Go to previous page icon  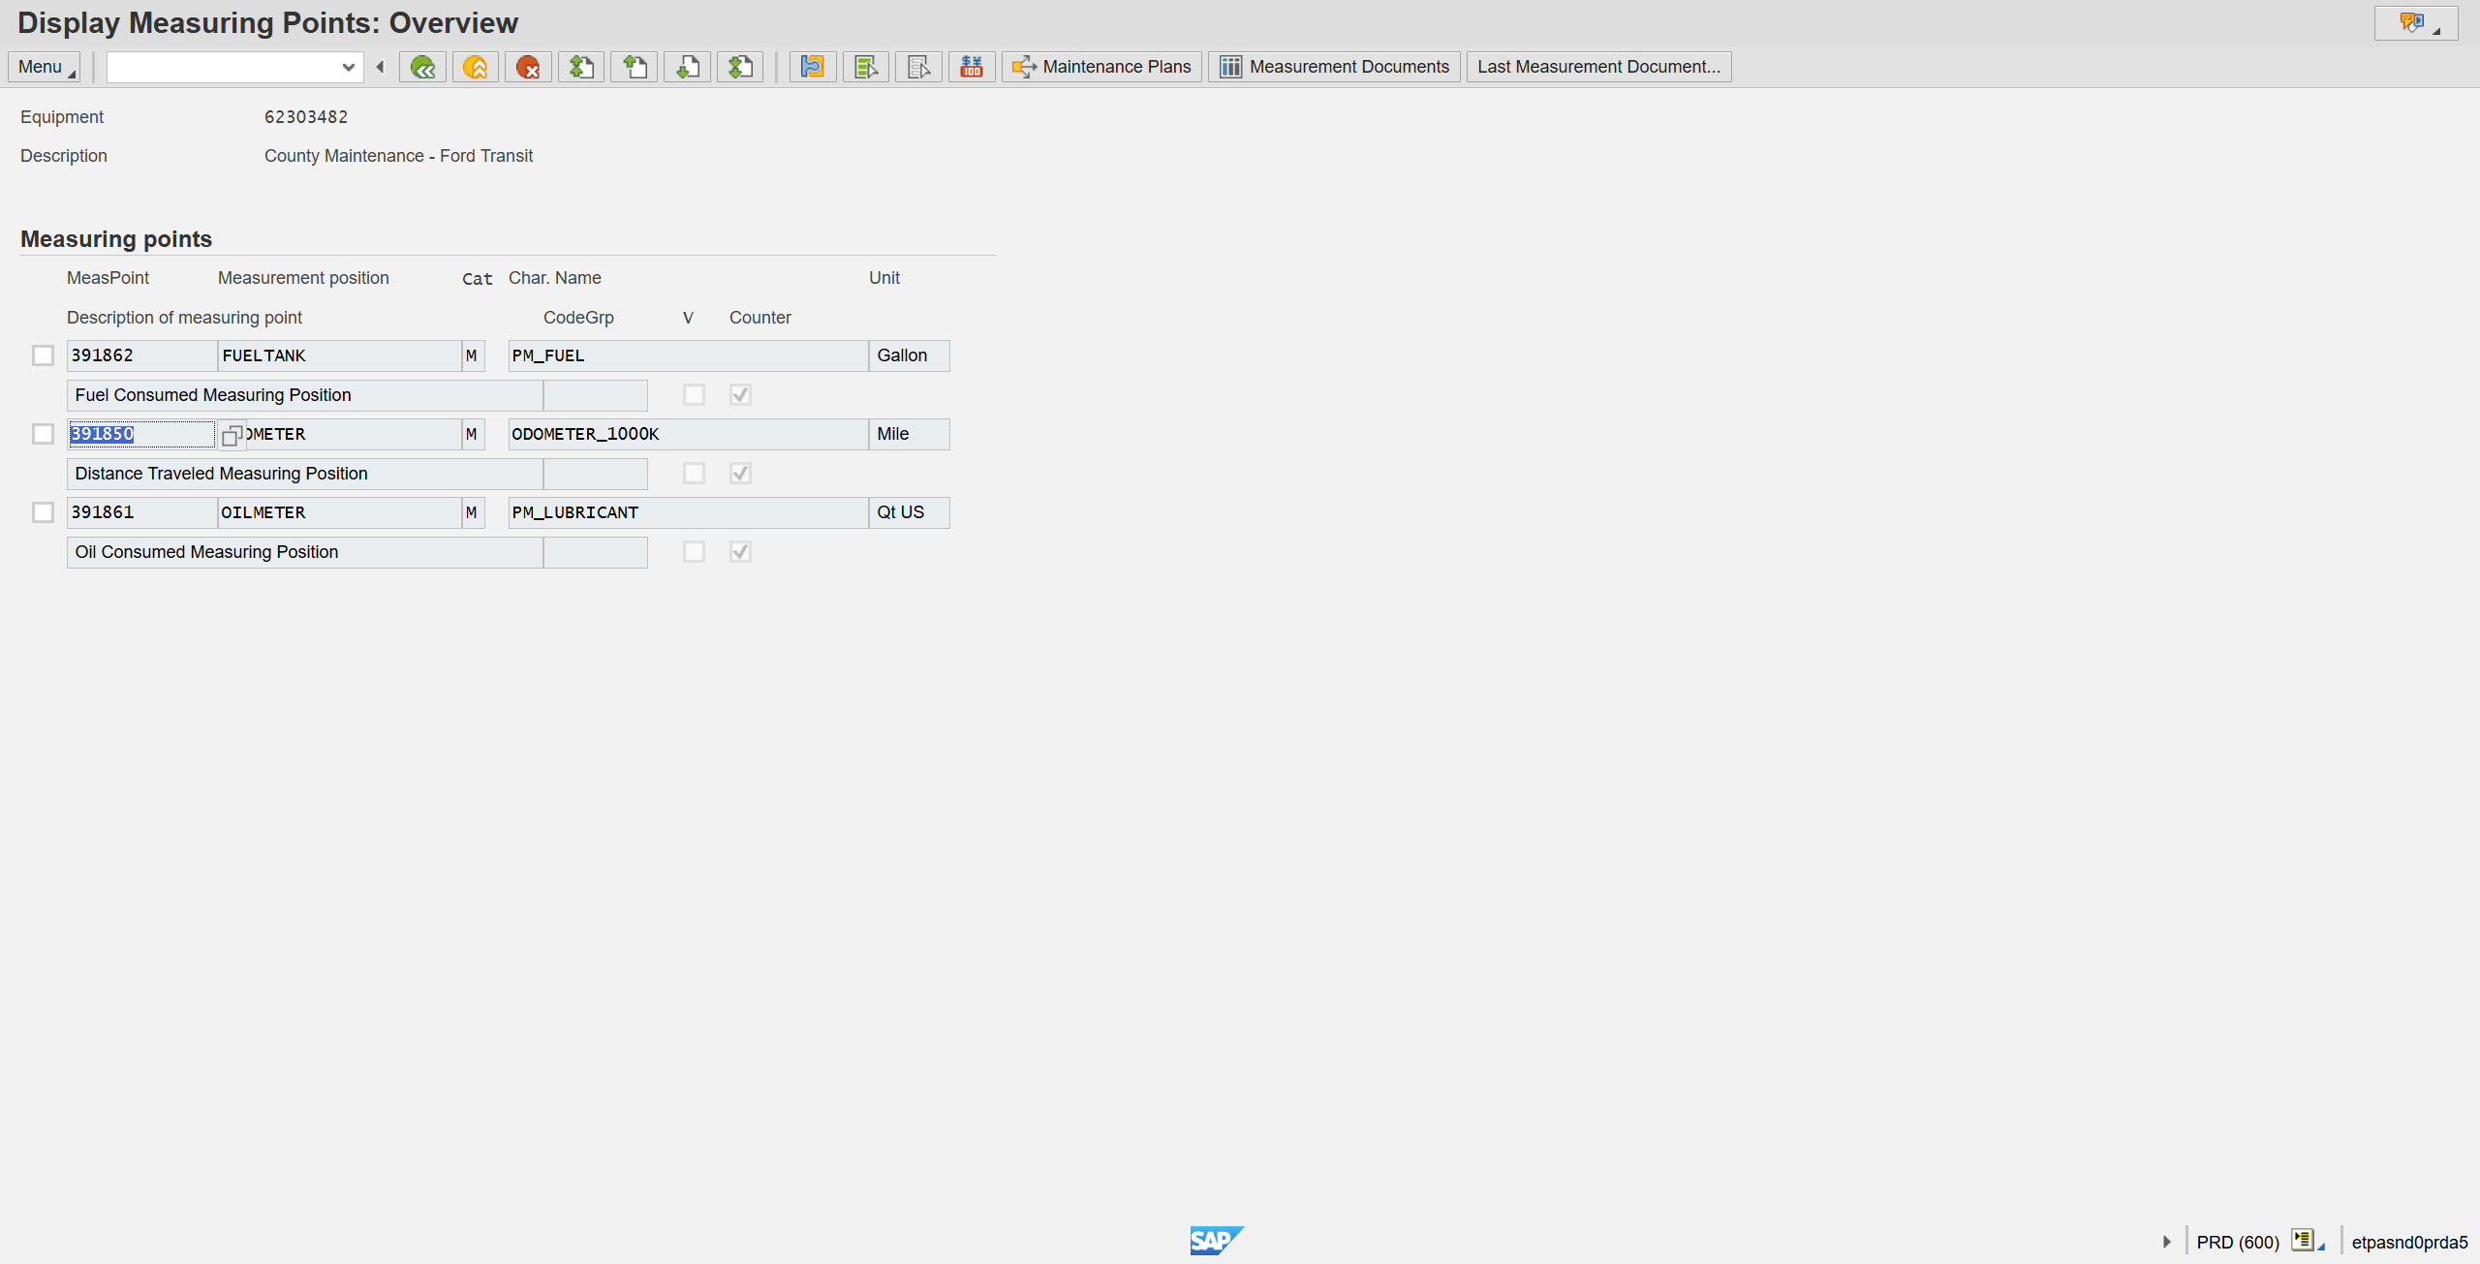click(635, 67)
